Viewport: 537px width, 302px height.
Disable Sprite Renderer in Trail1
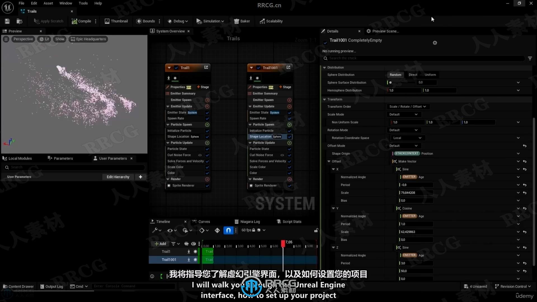pyautogui.click(x=207, y=186)
